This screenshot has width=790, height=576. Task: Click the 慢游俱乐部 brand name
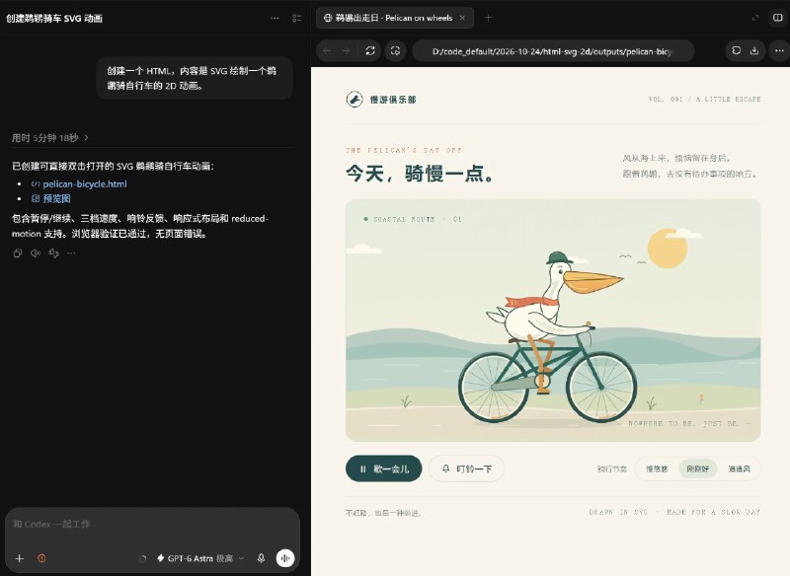393,100
